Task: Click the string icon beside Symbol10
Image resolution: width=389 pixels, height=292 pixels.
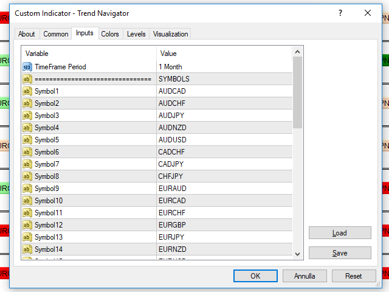Action: pos(27,201)
